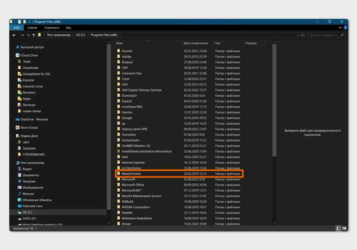Click Program Files (x86) breadcrumb
The image size is (357, 250).
[x=104, y=35]
